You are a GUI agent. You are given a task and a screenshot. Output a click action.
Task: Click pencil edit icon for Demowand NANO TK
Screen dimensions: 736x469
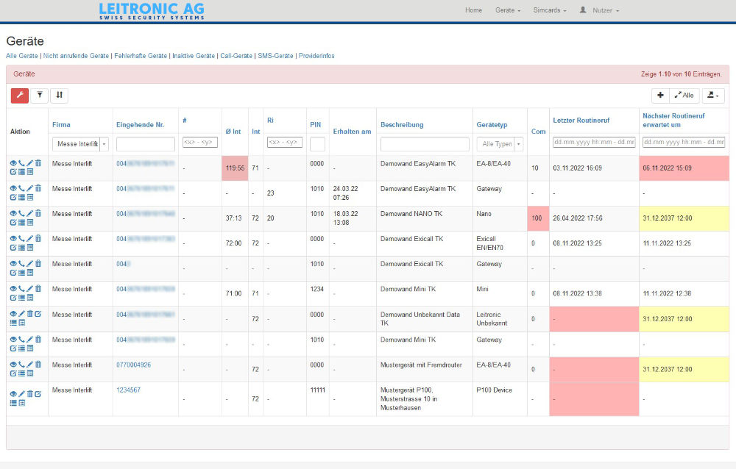click(30, 214)
